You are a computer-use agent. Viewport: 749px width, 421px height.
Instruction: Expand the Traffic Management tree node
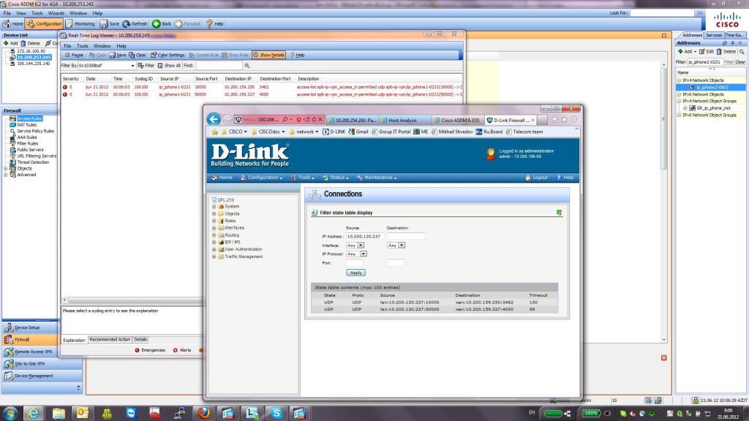pyautogui.click(x=214, y=257)
